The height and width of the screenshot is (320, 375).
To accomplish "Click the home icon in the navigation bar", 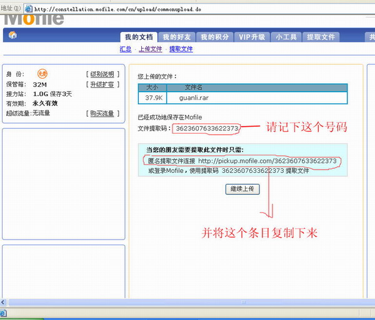I will 12,35.
